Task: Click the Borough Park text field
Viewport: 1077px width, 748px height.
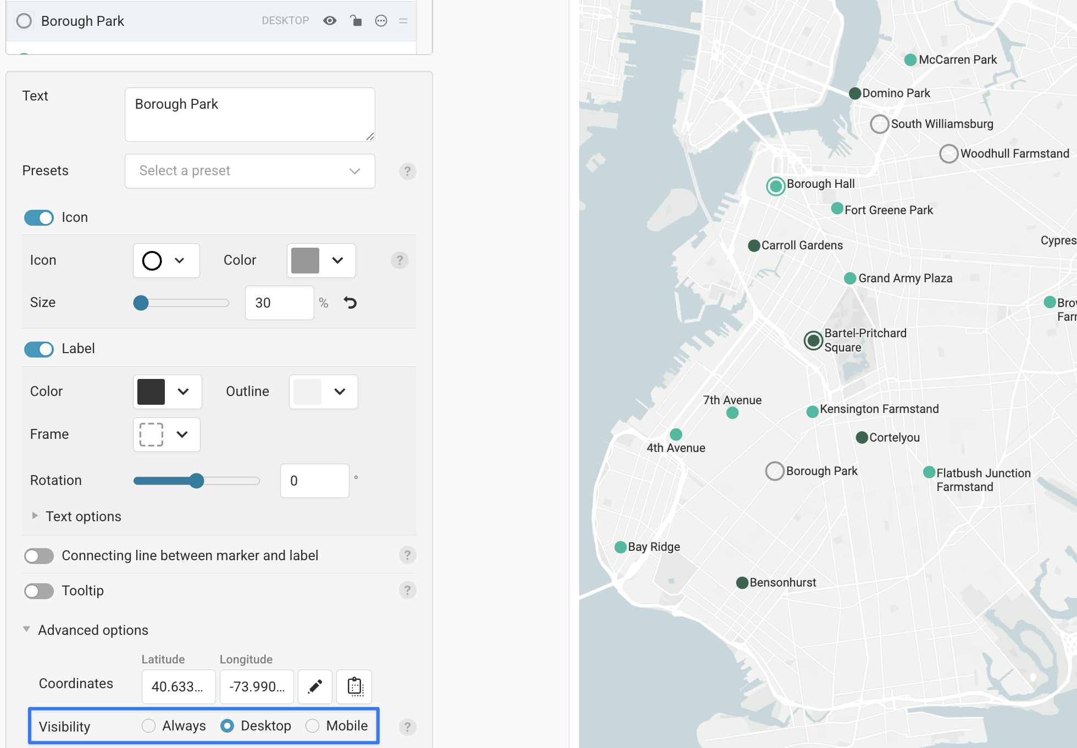Action: point(249,114)
